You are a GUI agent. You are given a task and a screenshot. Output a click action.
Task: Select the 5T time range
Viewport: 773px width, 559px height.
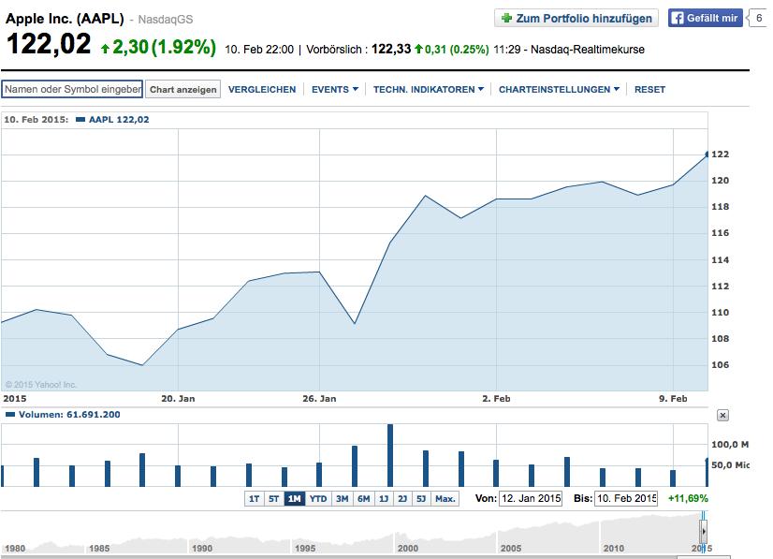(x=273, y=499)
